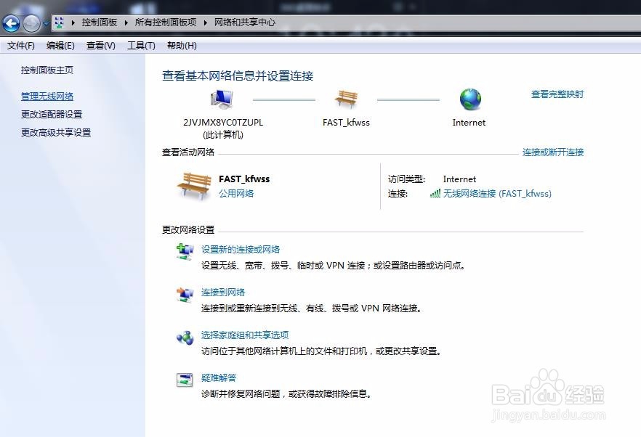Click 连接或断开连接 link

tap(553, 152)
